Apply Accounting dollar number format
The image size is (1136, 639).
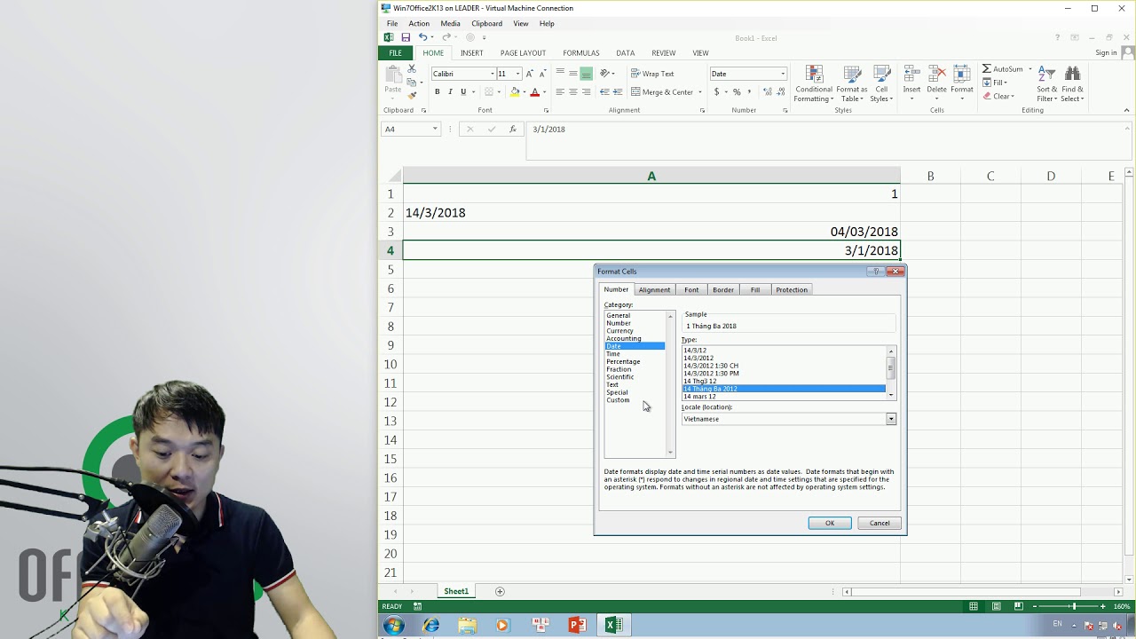click(x=716, y=91)
